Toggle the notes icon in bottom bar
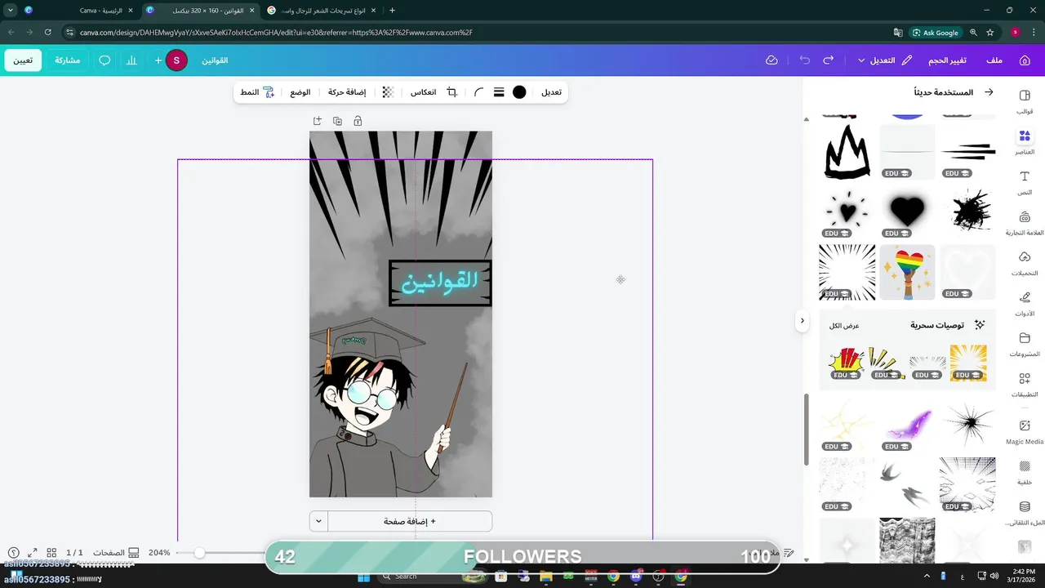Viewport: 1045px width, 588px height. 789,553
